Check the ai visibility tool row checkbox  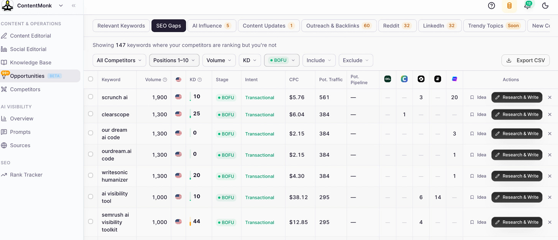[90, 196]
